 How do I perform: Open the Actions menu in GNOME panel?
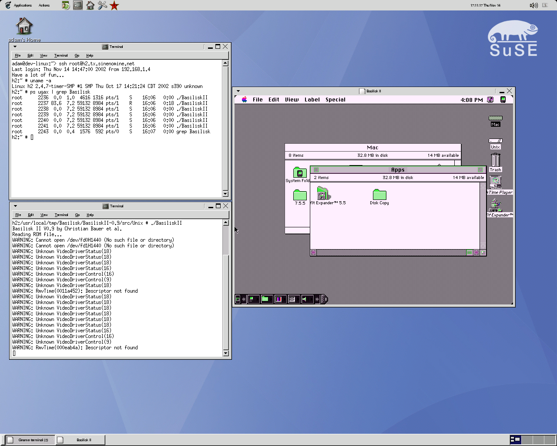point(44,5)
